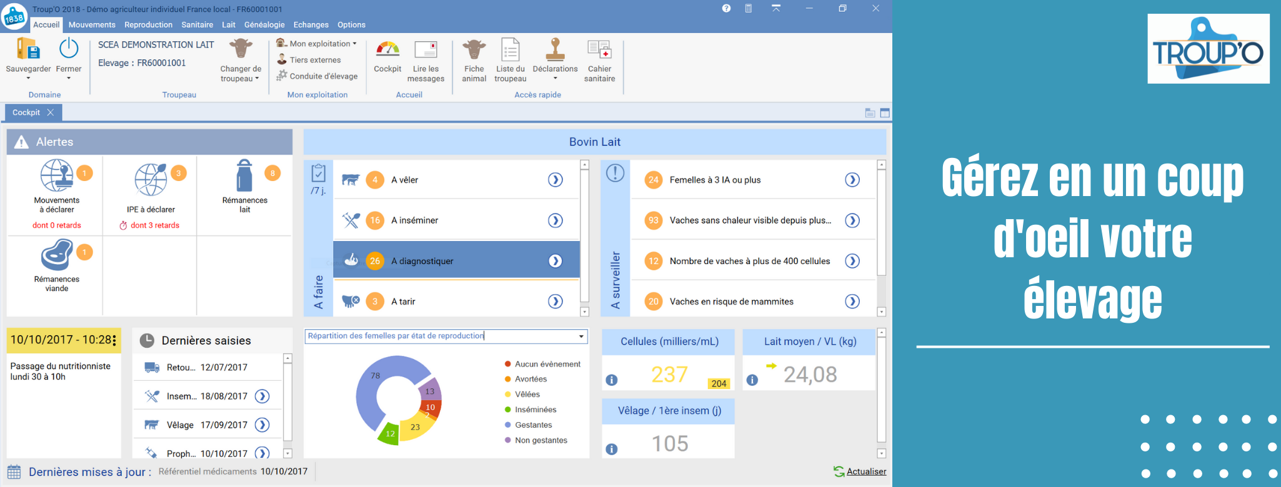Open Liste du troupeau icon

pos(511,49)
